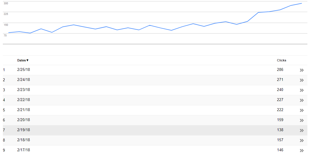Open details arrow for 2/23/18 row
This screenshot has width=314, height=155.
point(302,90)
